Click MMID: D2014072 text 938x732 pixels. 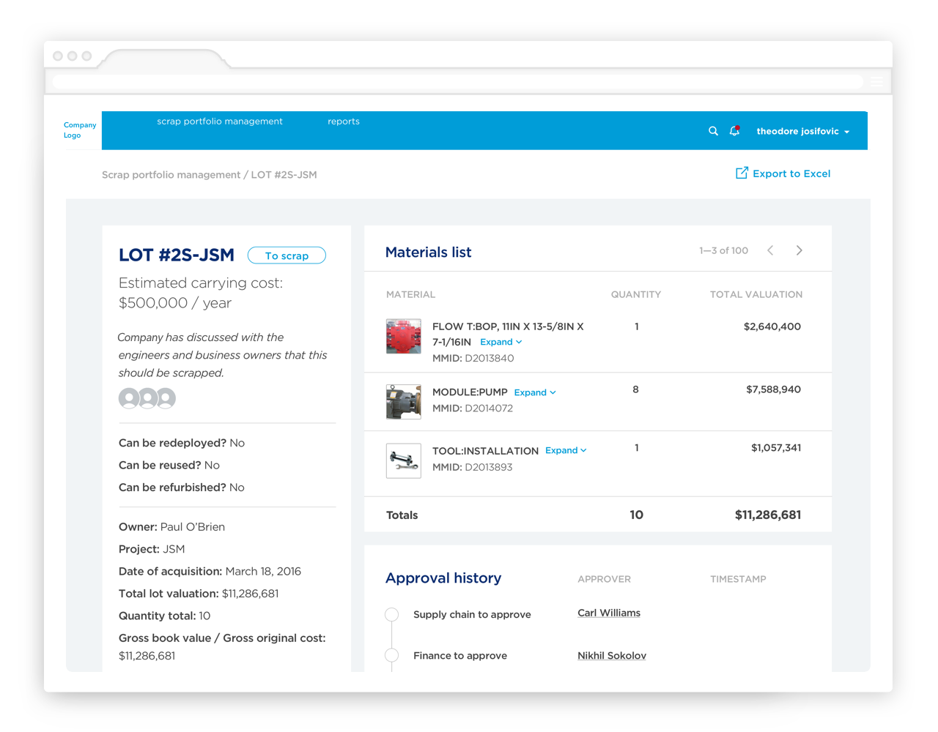pos(473,408)
